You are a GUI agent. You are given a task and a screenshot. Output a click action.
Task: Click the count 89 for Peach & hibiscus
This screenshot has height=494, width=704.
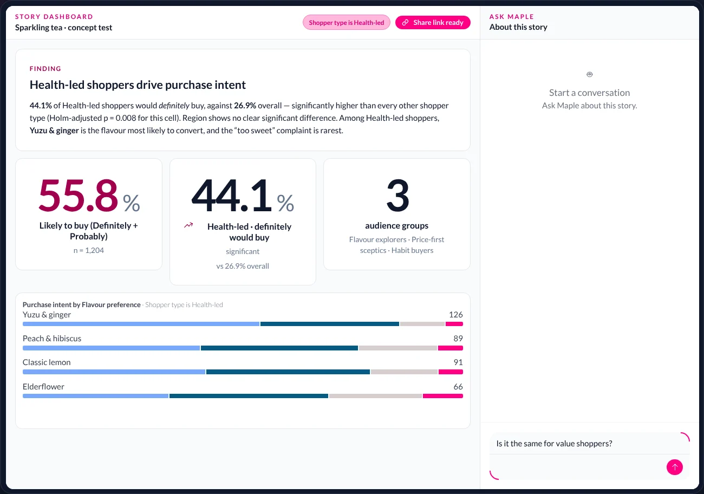458,339
